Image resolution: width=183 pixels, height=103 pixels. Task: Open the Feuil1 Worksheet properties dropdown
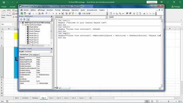click(51, 51)
